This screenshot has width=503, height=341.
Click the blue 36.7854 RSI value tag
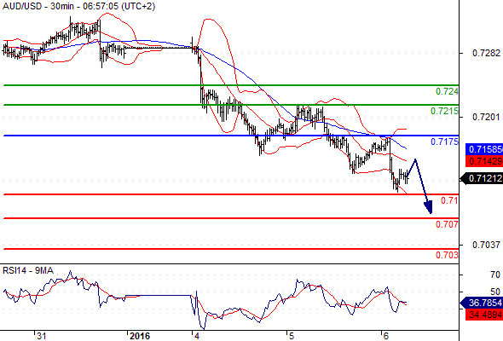[x=482, y=303]
